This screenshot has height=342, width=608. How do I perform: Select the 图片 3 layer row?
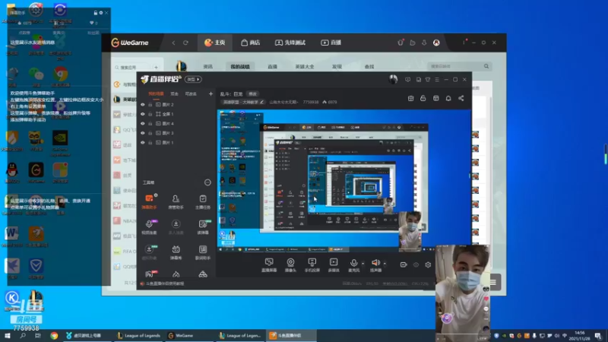pos(177,133)
